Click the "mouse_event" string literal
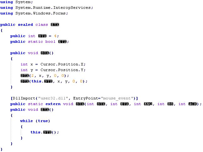This screenshot has width=203, height=152. [x=117, y=98]
